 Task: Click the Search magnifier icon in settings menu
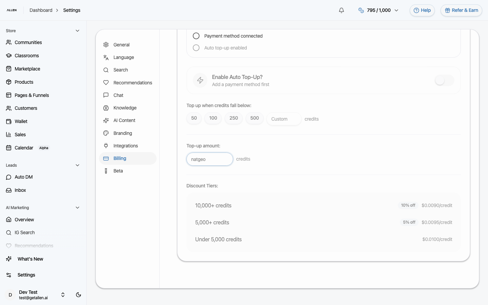click(x=106, y=70)
